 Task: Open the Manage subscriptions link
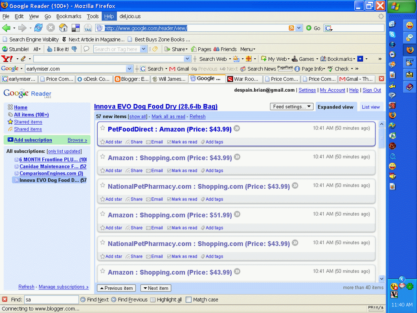point(64,287)
